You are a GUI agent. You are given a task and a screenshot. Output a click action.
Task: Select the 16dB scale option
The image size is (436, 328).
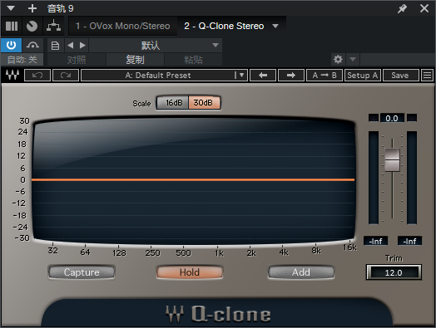173,103
